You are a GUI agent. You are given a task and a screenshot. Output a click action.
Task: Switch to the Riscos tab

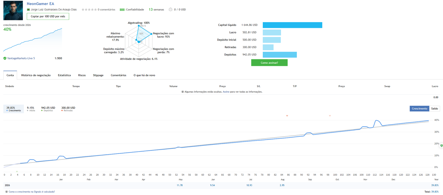[x=82, y=75]
